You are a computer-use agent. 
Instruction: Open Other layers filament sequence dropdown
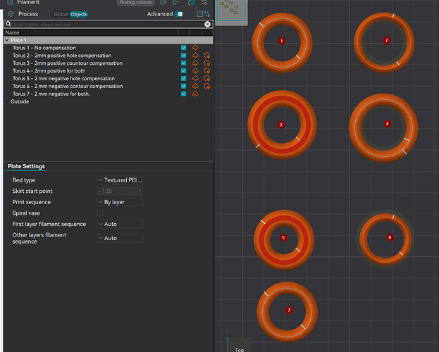pyautogui.click(x=120, y=238)
